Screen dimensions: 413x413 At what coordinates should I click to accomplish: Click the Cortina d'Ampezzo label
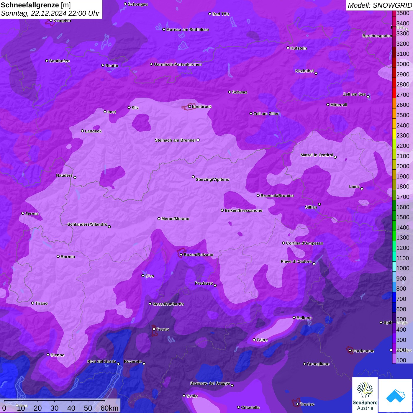click(x=304, y=243)
